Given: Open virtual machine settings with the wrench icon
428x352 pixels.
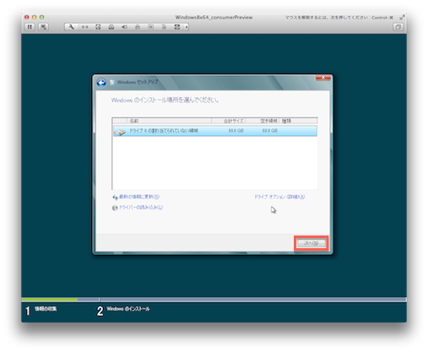Looking at the screenshot, I should point(71,27).
